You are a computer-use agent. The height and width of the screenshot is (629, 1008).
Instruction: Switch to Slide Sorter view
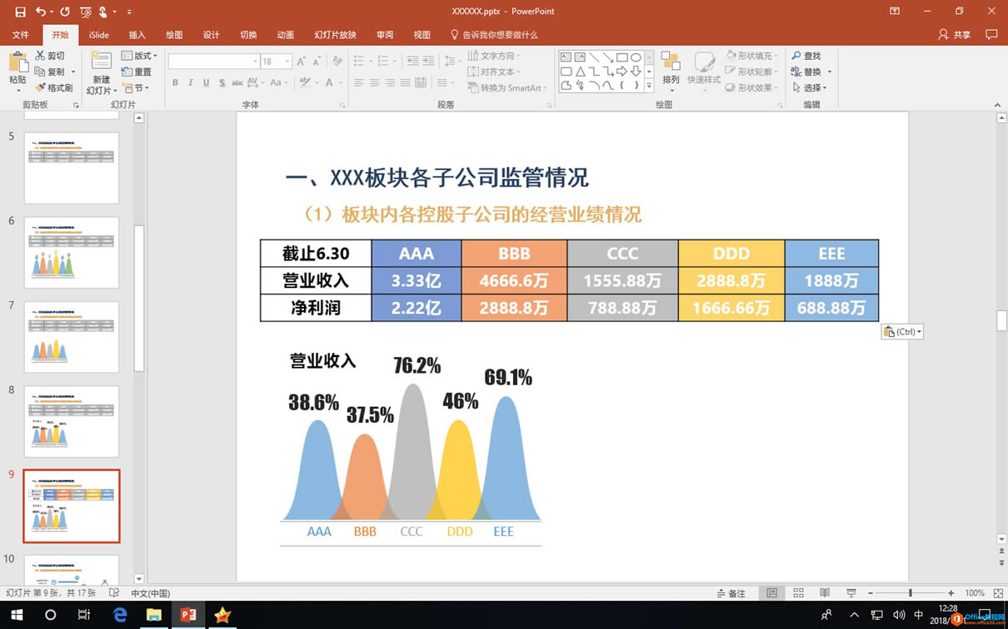798,592
